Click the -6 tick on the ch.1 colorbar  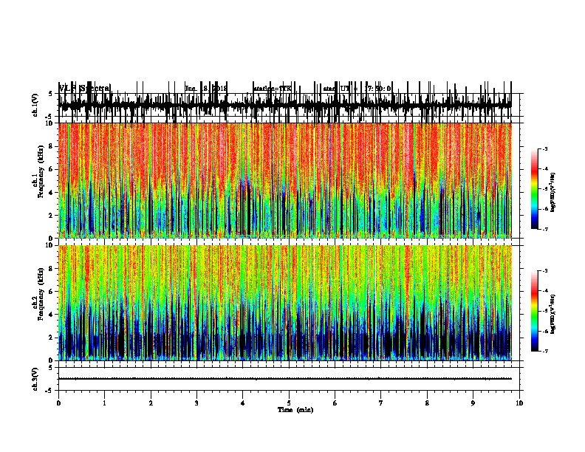coord(544,209)
